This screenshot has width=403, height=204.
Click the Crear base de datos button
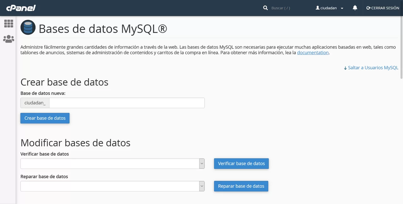pos(45,118)
